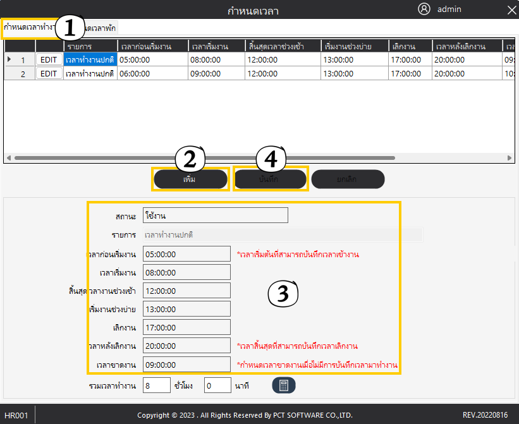Click the เวลาเริ่มงาน field showing 08:00:00
This screenshot has height=424, width=519.
pyautogui.click(x=186, y=272)
